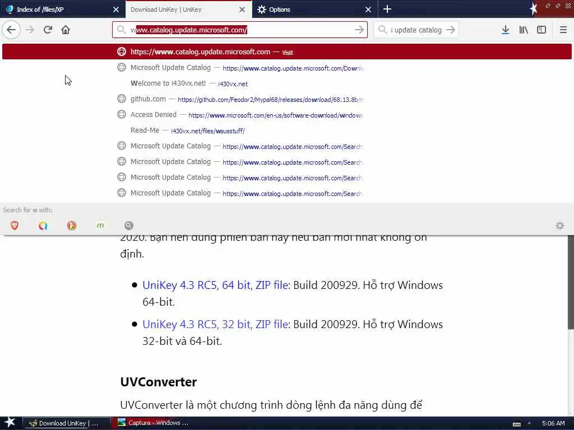The height and width of the screenshot is (430, 574).
Task: Search with the green m engine icon
Action: (x=100, y=226)
